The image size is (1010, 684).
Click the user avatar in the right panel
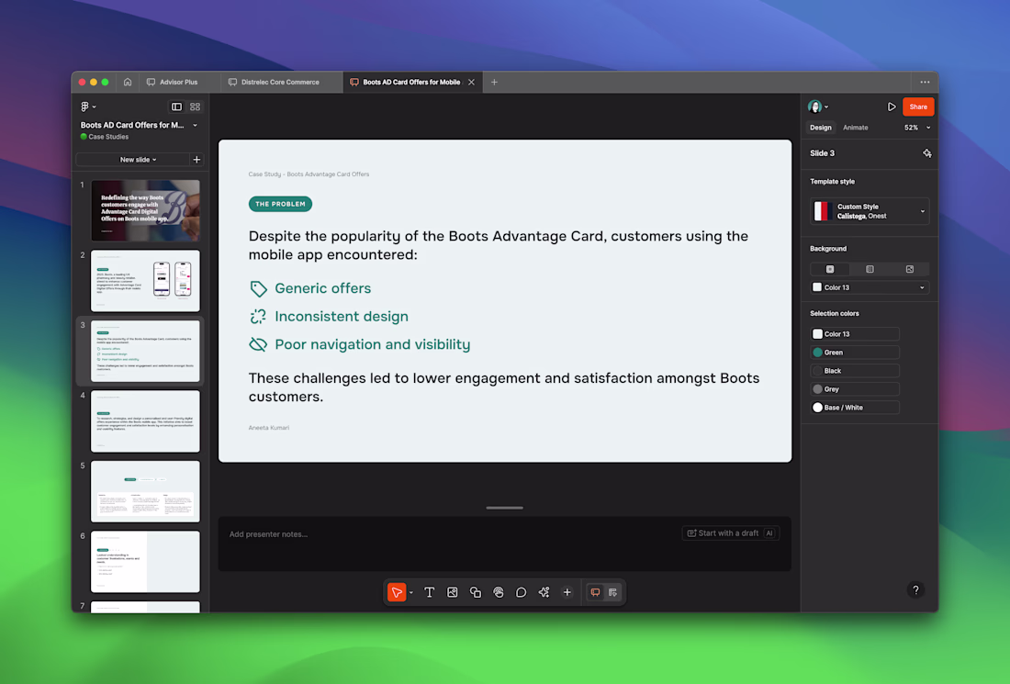[x=814, y=107]
